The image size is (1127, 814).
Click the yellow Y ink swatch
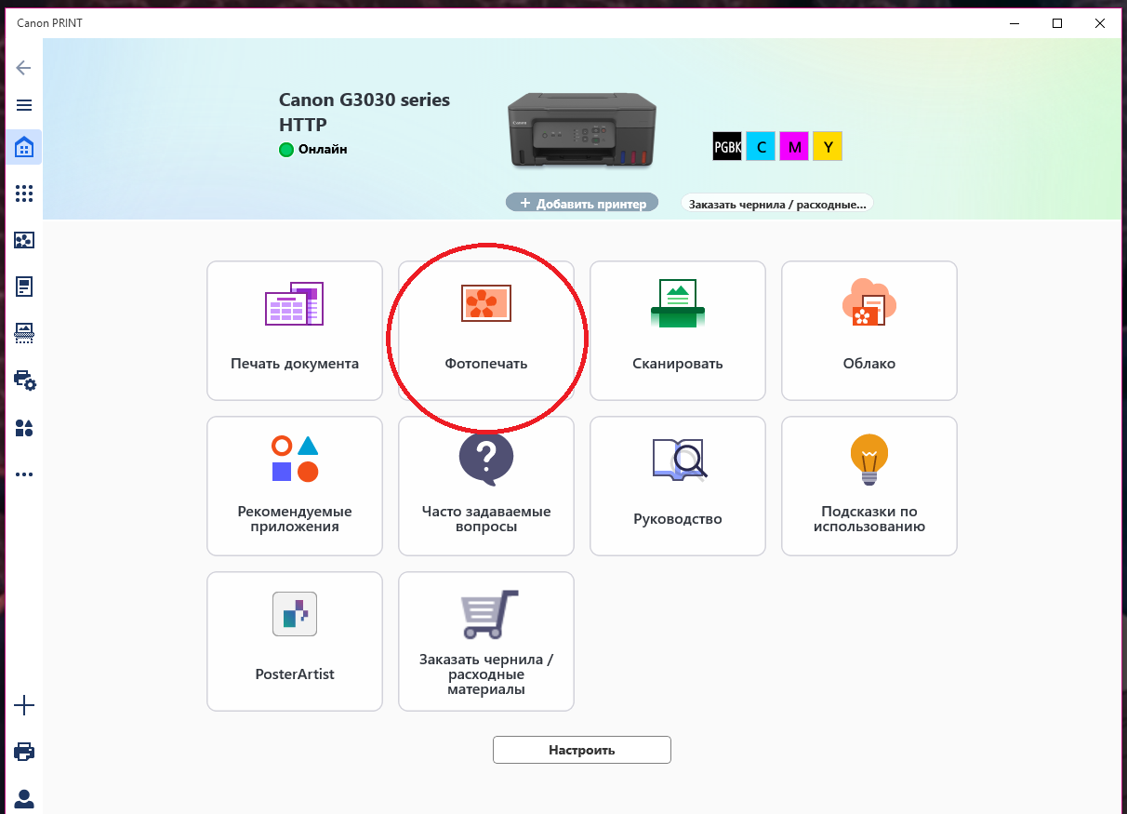point(828,146)
